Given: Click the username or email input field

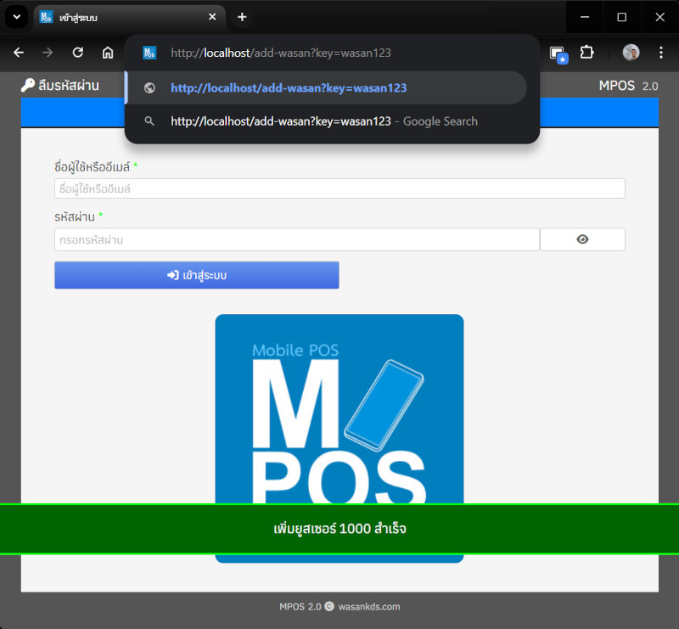Looking at the screenshot, I should coord(339,188).
